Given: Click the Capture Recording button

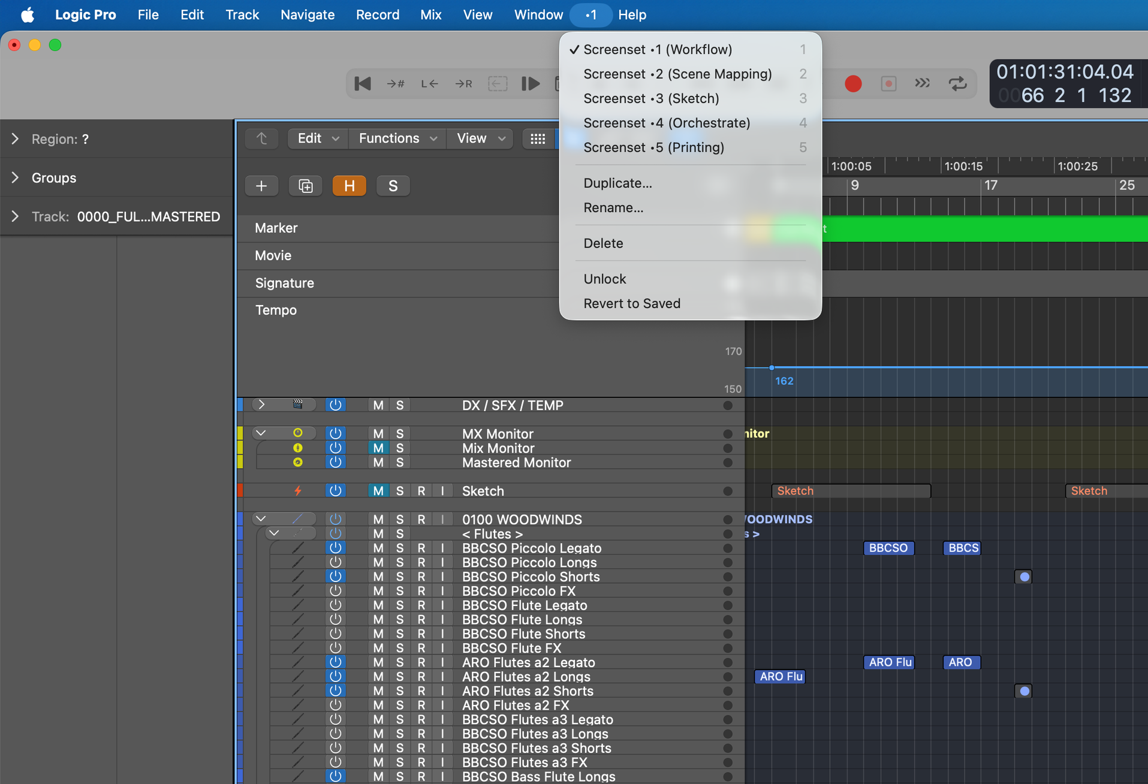Looking at the screenshot, I should 888,83.
